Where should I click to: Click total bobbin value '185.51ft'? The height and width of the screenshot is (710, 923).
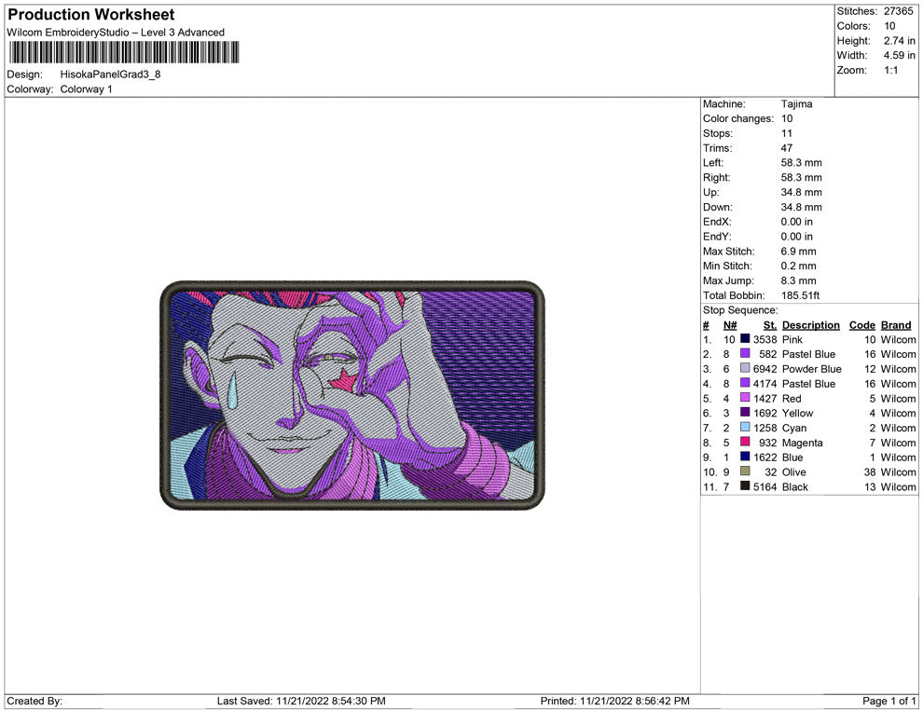point(800,295)
